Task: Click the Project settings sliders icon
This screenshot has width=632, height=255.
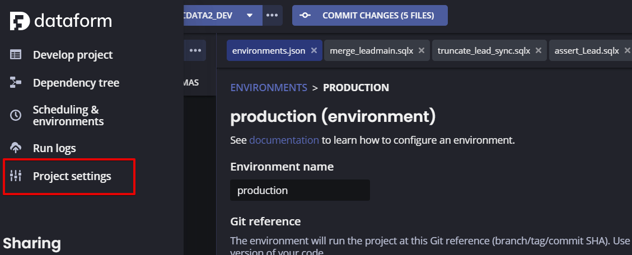Action: [x=16, y=176]
